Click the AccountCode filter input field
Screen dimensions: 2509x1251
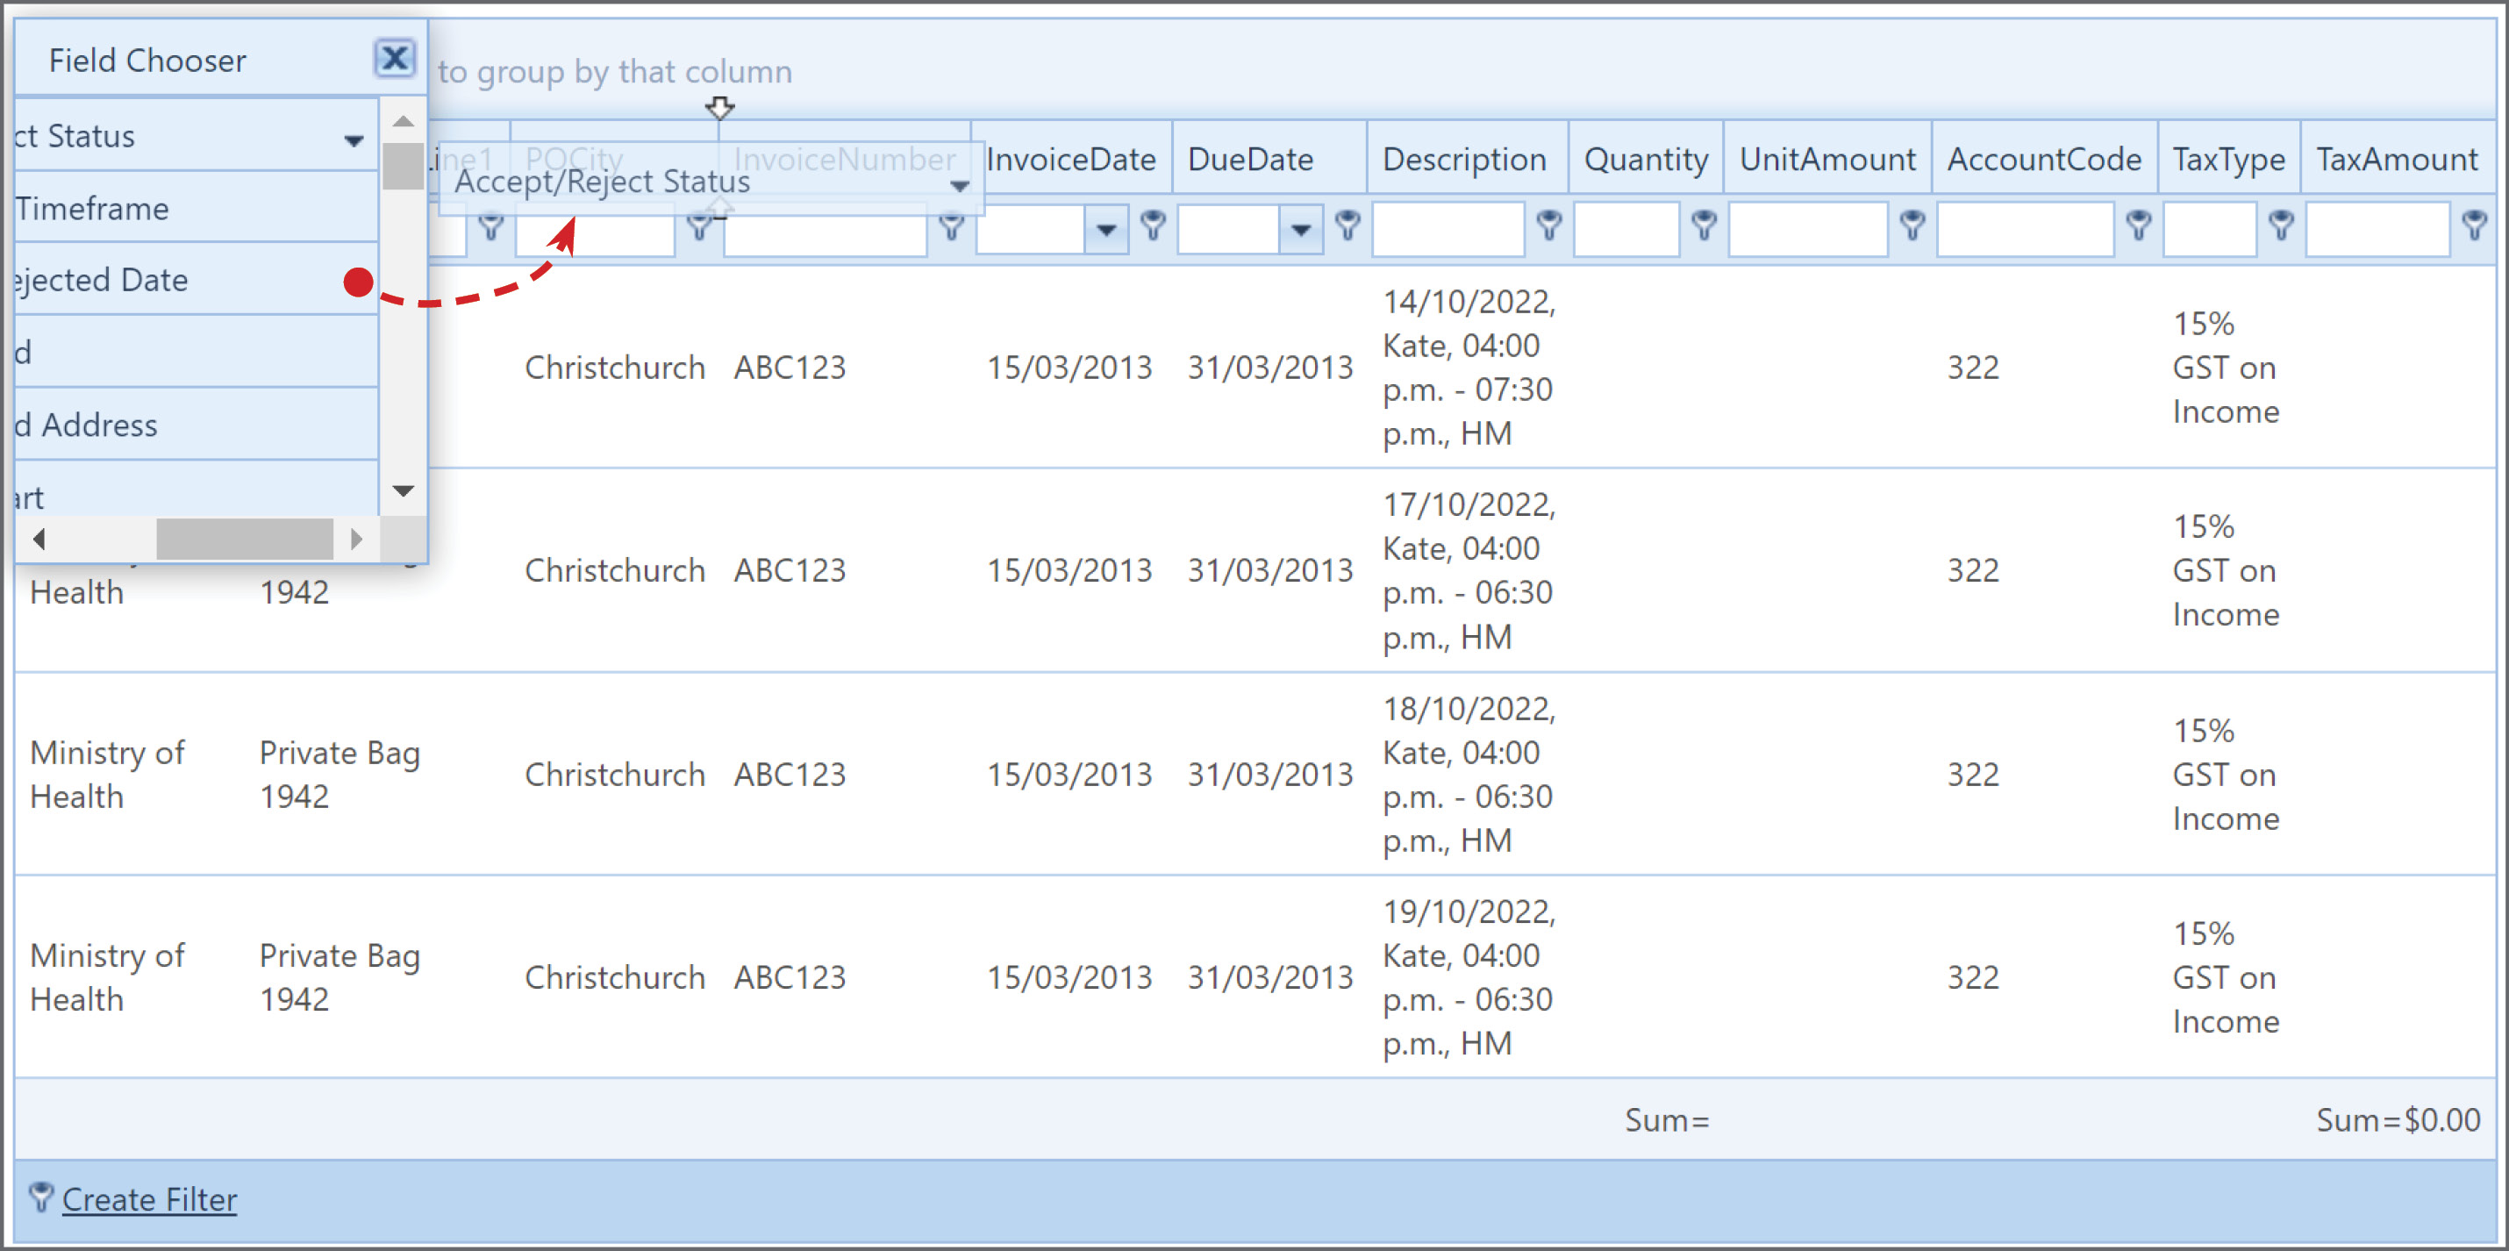coord(2026,230)
